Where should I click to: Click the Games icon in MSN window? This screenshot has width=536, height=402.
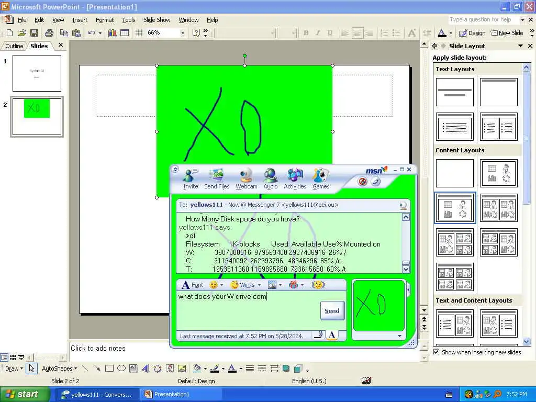coord(321,178)
